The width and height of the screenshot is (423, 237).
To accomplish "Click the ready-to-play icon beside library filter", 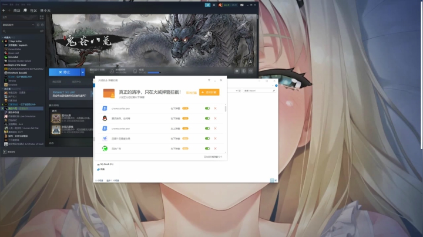I will 42,25.
